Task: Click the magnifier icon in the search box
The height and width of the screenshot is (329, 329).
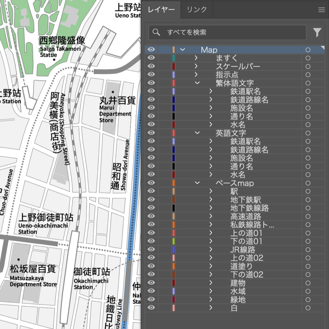Action: (156, 32)
